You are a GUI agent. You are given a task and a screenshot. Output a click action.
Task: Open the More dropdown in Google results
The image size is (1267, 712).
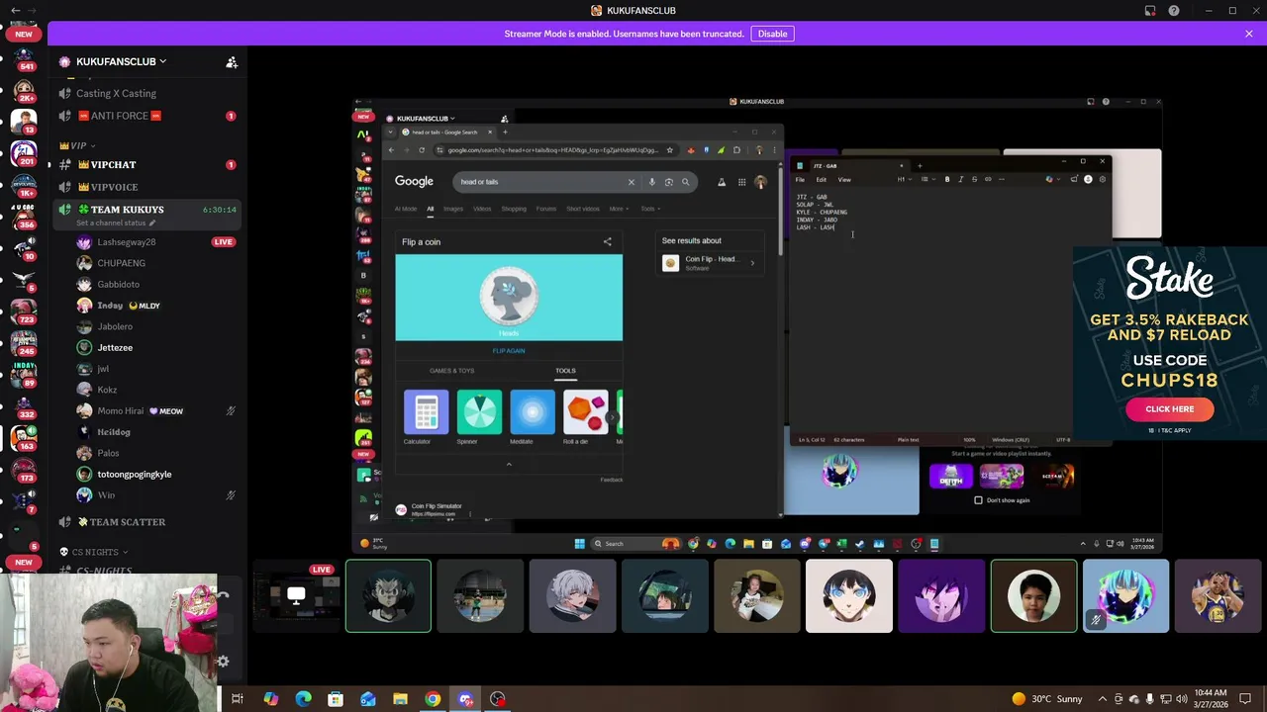pos(619,209)
